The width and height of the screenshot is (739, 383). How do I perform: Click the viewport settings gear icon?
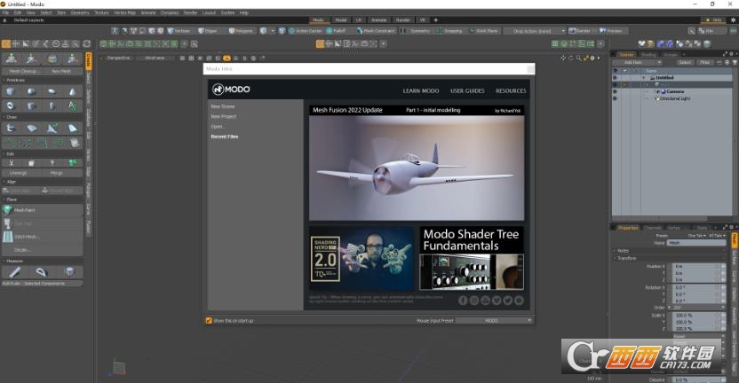tap(592, 59)
